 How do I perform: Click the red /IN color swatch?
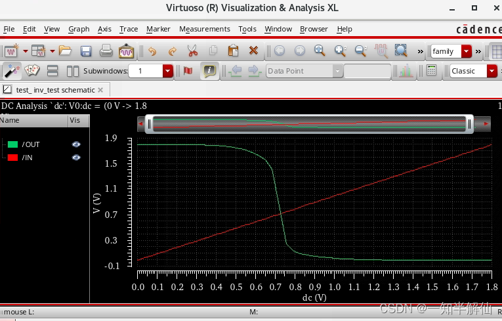pyautogui.click(x=12, y=158)
